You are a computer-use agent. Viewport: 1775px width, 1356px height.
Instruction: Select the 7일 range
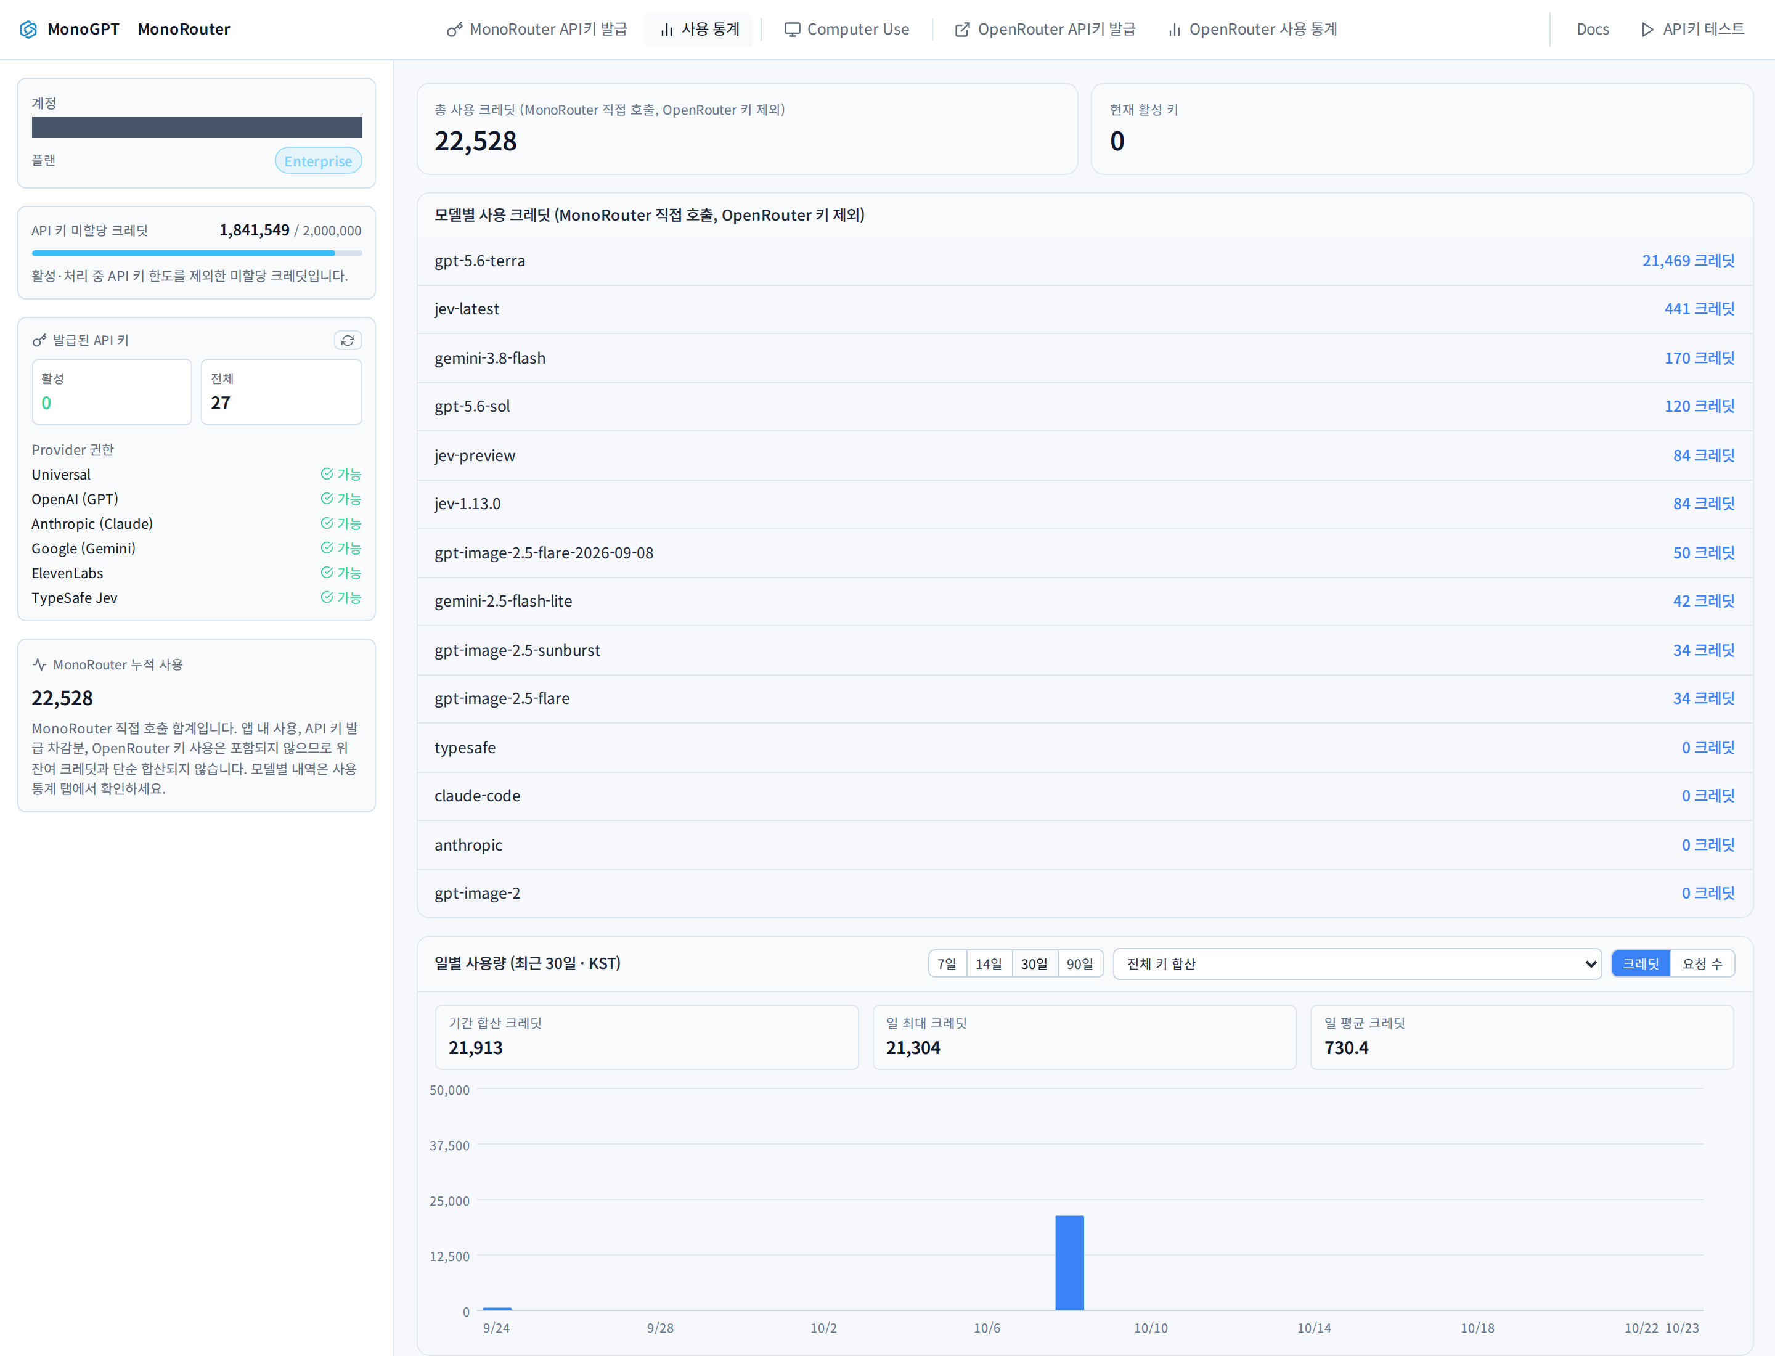(x=947, y=964)
